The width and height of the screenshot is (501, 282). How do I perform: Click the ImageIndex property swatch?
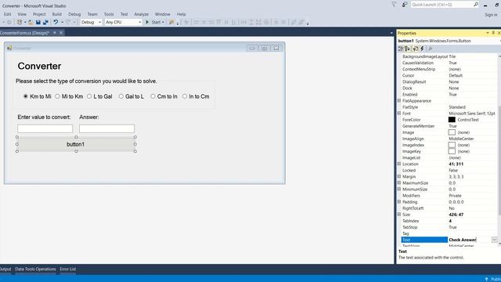[452, 145]
